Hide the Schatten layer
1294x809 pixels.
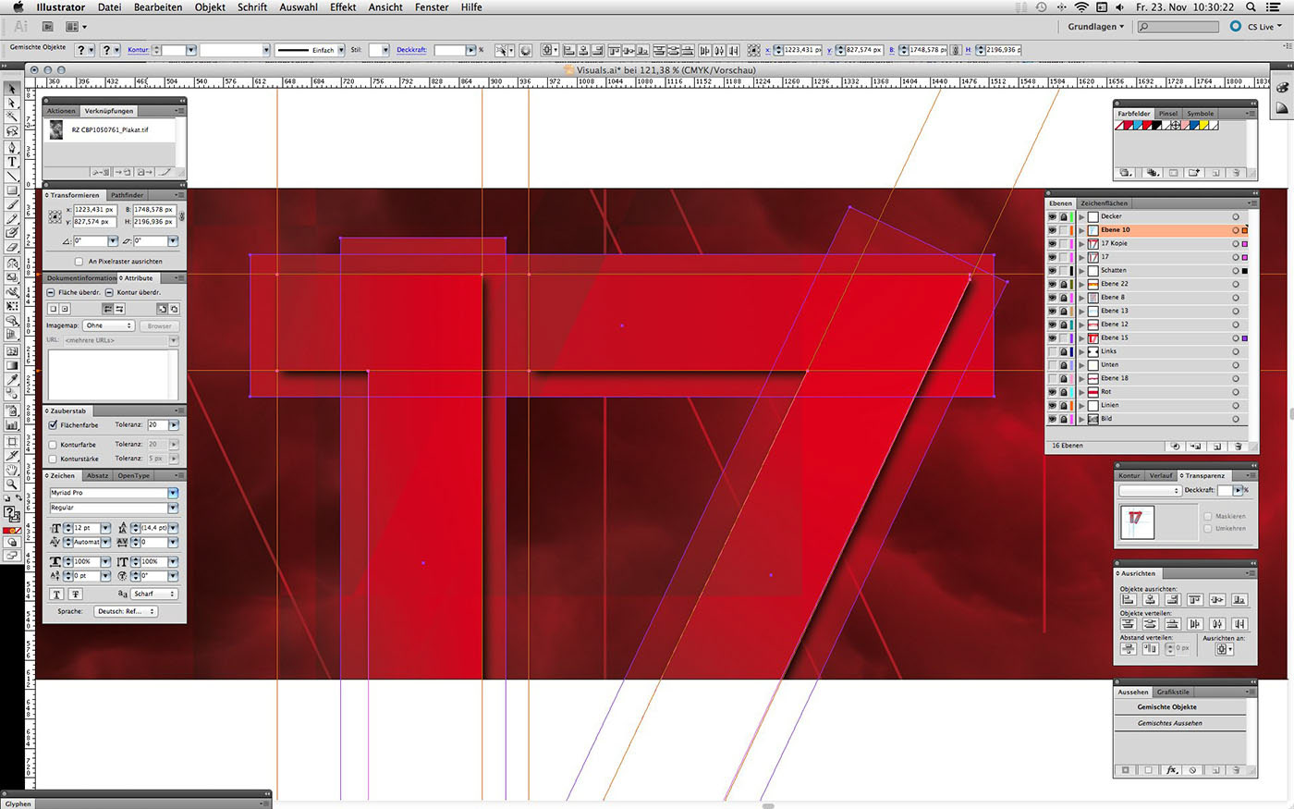click(x=1052, y=270)
